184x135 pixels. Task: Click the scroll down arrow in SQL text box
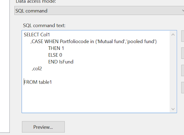coord(173,109)
